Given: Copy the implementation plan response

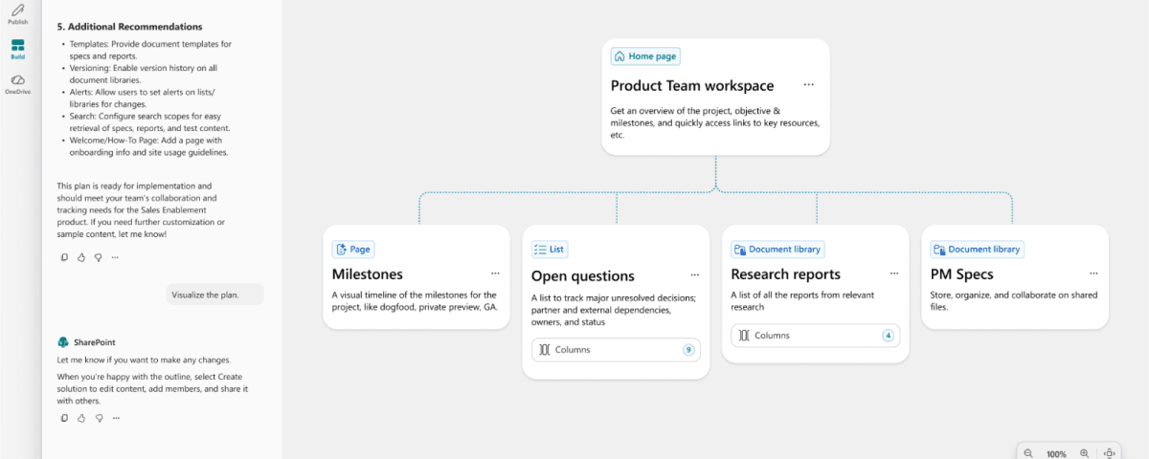Looking at the screenshot, I should [x=64, y=257].
